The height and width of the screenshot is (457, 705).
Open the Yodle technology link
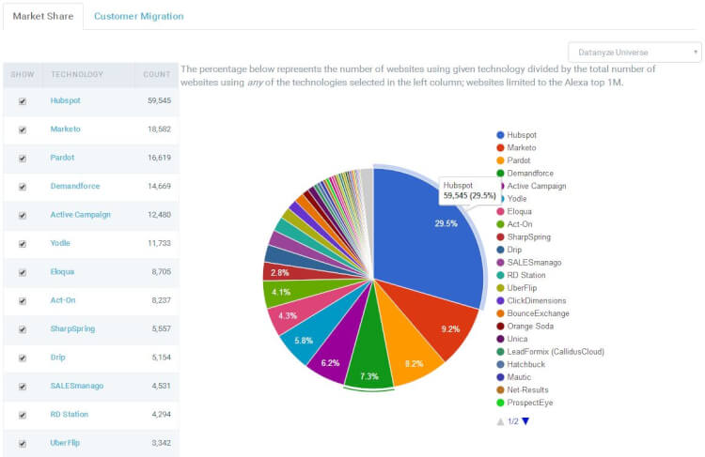[60, 243]
